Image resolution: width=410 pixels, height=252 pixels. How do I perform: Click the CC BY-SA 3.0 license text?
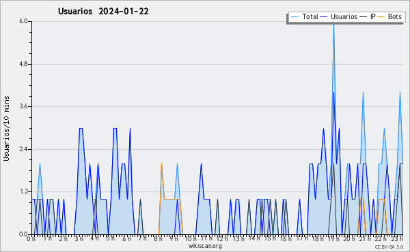point(389,247)
